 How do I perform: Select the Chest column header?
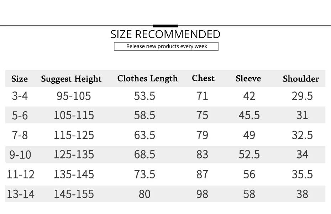coord(203,78)
